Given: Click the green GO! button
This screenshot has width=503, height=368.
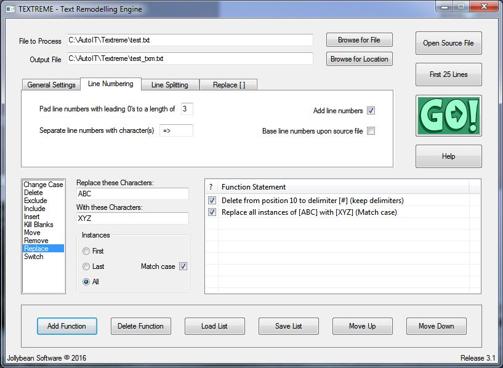Looking at the screenshot, I should (x=448, y=115).
